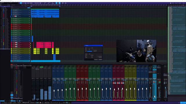Toggle the highlighted Snap button in top toolbar
This screenshot has height=104, width=186.
click(x=56, y=3)
